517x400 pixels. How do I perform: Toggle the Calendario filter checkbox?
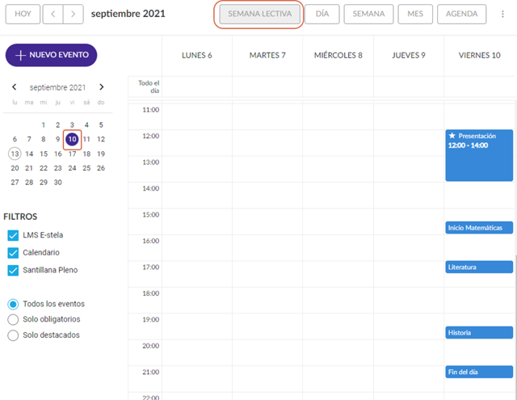13,253
